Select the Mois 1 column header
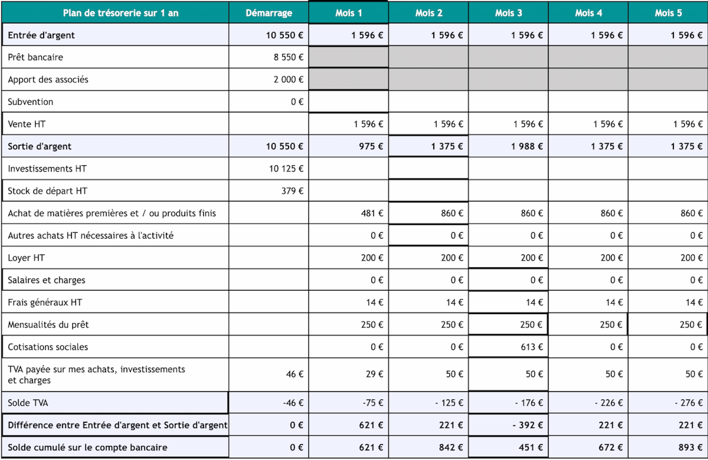The image size is (708, 460). point(348,13)
